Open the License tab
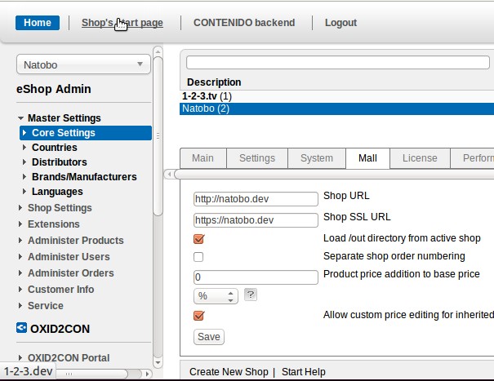Image resolution: width=494 pixels, height=381 pixels. pyautogui.click(x=419, y=158)
